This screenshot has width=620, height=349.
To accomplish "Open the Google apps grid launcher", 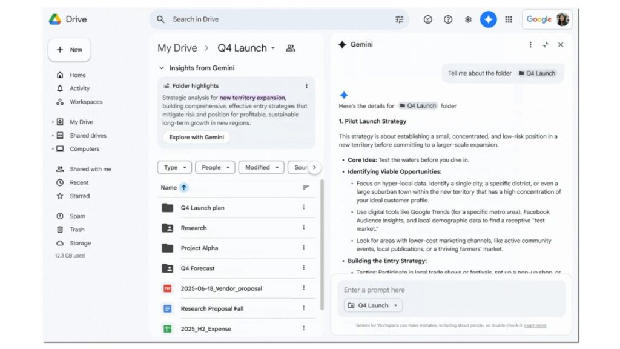I will (508, 19).
